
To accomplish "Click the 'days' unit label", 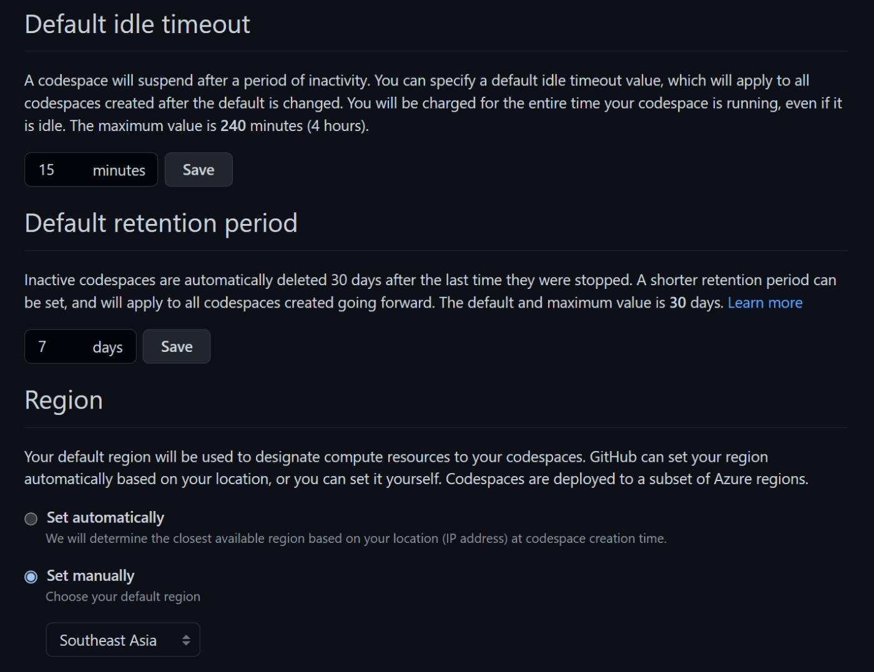I will pos(108,348).
